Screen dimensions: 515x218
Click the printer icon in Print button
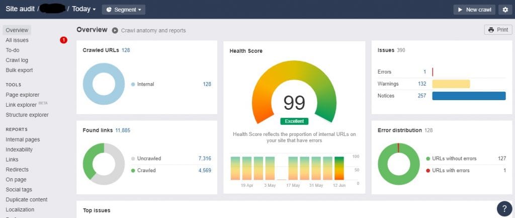491,30
